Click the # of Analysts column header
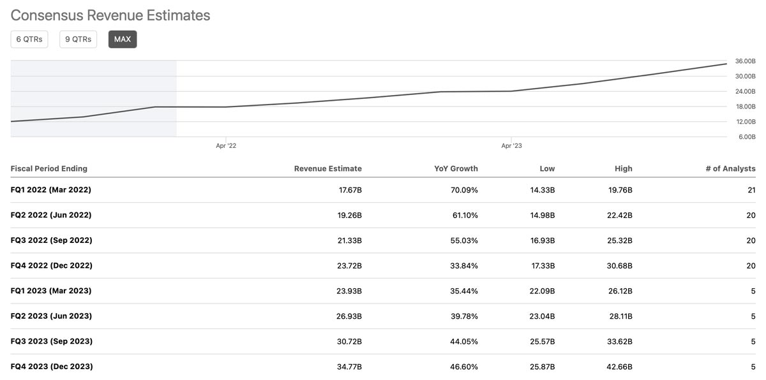 [x=730, y=169]
